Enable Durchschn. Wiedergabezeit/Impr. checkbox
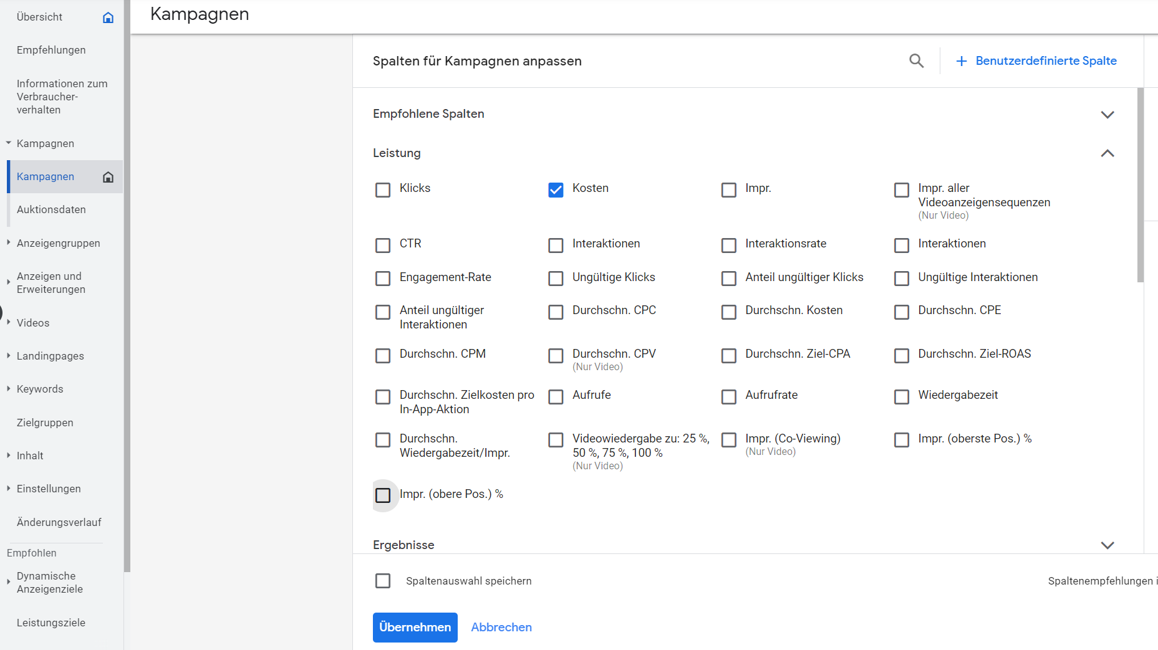 click(x=383, y=440)
